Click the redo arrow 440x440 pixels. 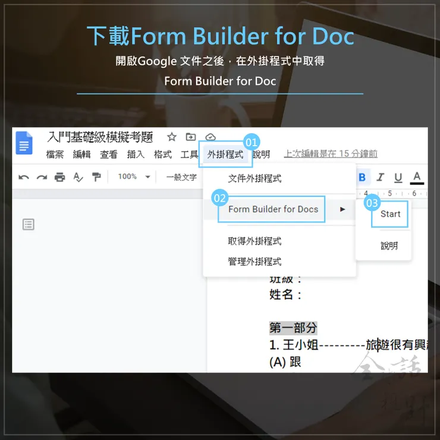pos(42,177)
